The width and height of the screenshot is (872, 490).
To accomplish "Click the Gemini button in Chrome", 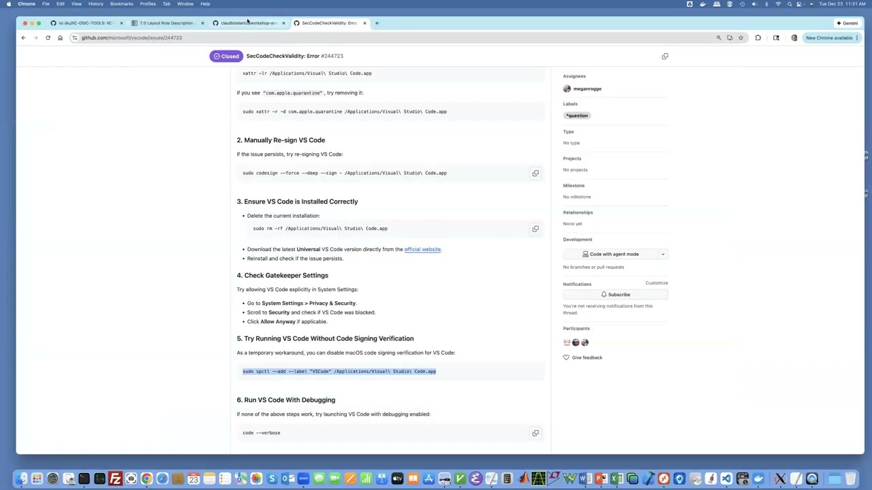I will click(847, 23).
